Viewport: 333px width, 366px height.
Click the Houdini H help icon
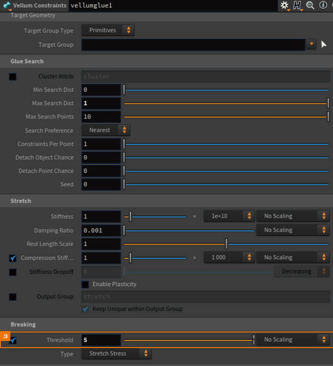click(x=297, y=5)
